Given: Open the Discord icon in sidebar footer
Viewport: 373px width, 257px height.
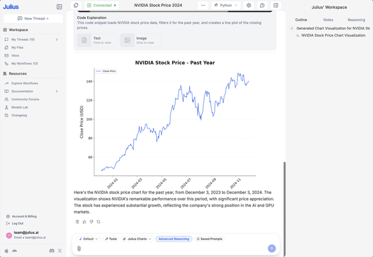Looking at the screenshot, I should (x=52, y=251).
